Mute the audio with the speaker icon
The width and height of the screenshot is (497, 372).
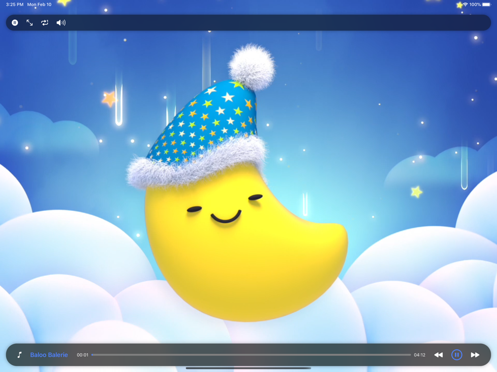click(x=61, y=23)
